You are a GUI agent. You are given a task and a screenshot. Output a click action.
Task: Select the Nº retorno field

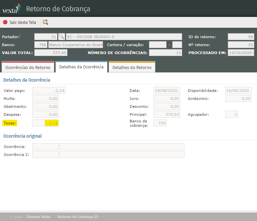tap(241, 44)
